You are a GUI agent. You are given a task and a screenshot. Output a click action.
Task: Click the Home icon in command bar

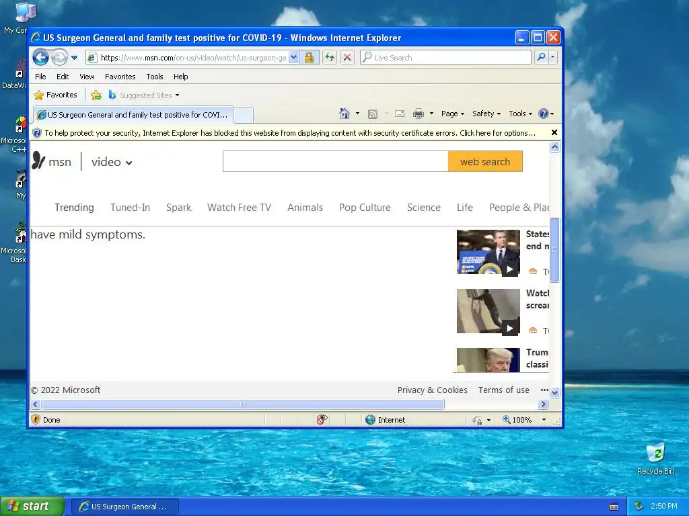point(344,114)
